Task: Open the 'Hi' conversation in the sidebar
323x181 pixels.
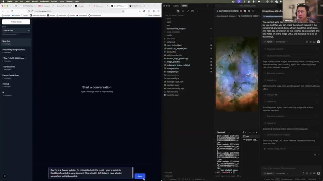Action: (16, 94)
